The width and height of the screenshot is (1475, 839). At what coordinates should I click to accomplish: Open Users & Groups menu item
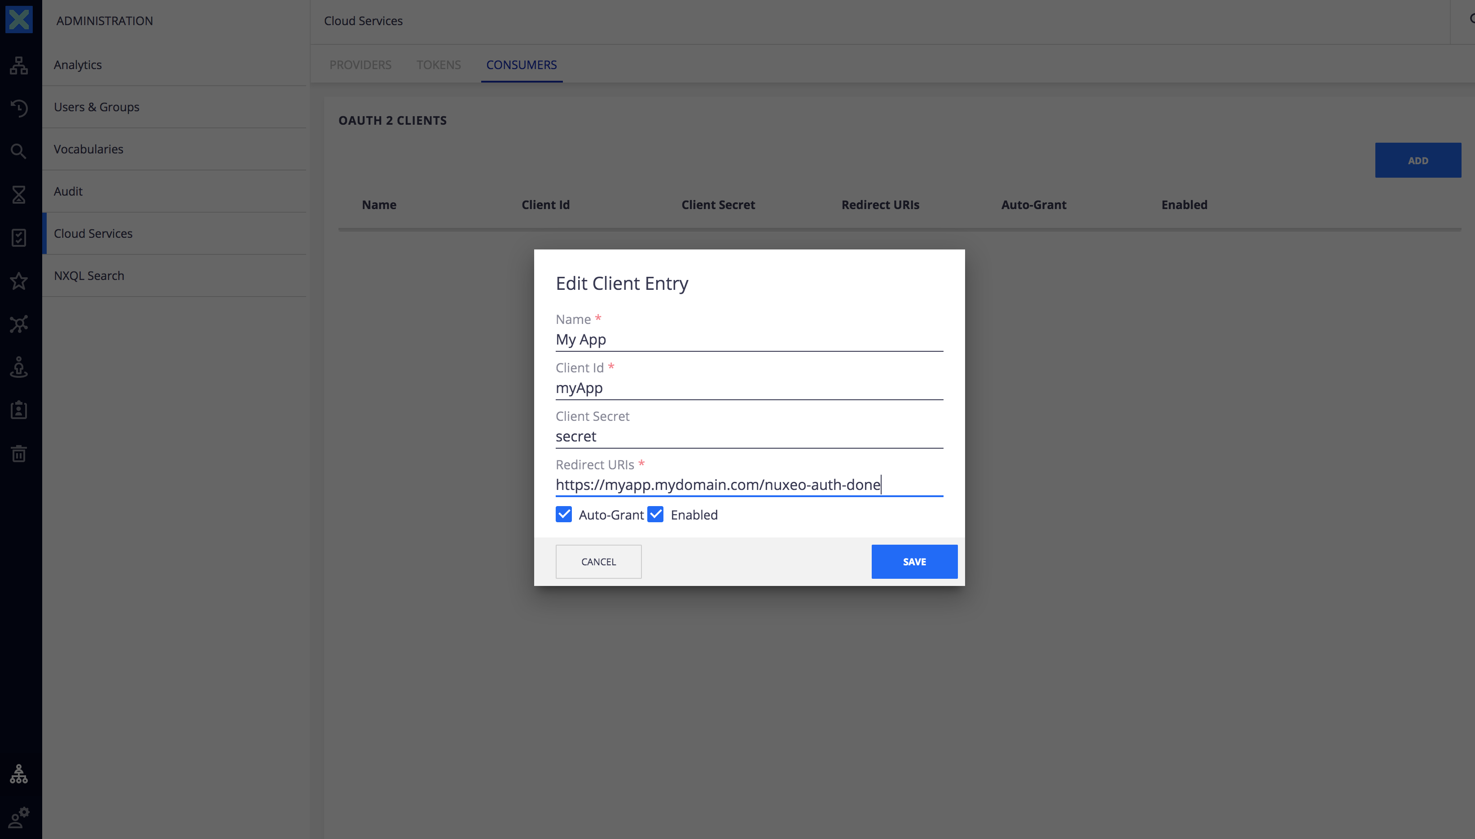(x=174, y=107)
